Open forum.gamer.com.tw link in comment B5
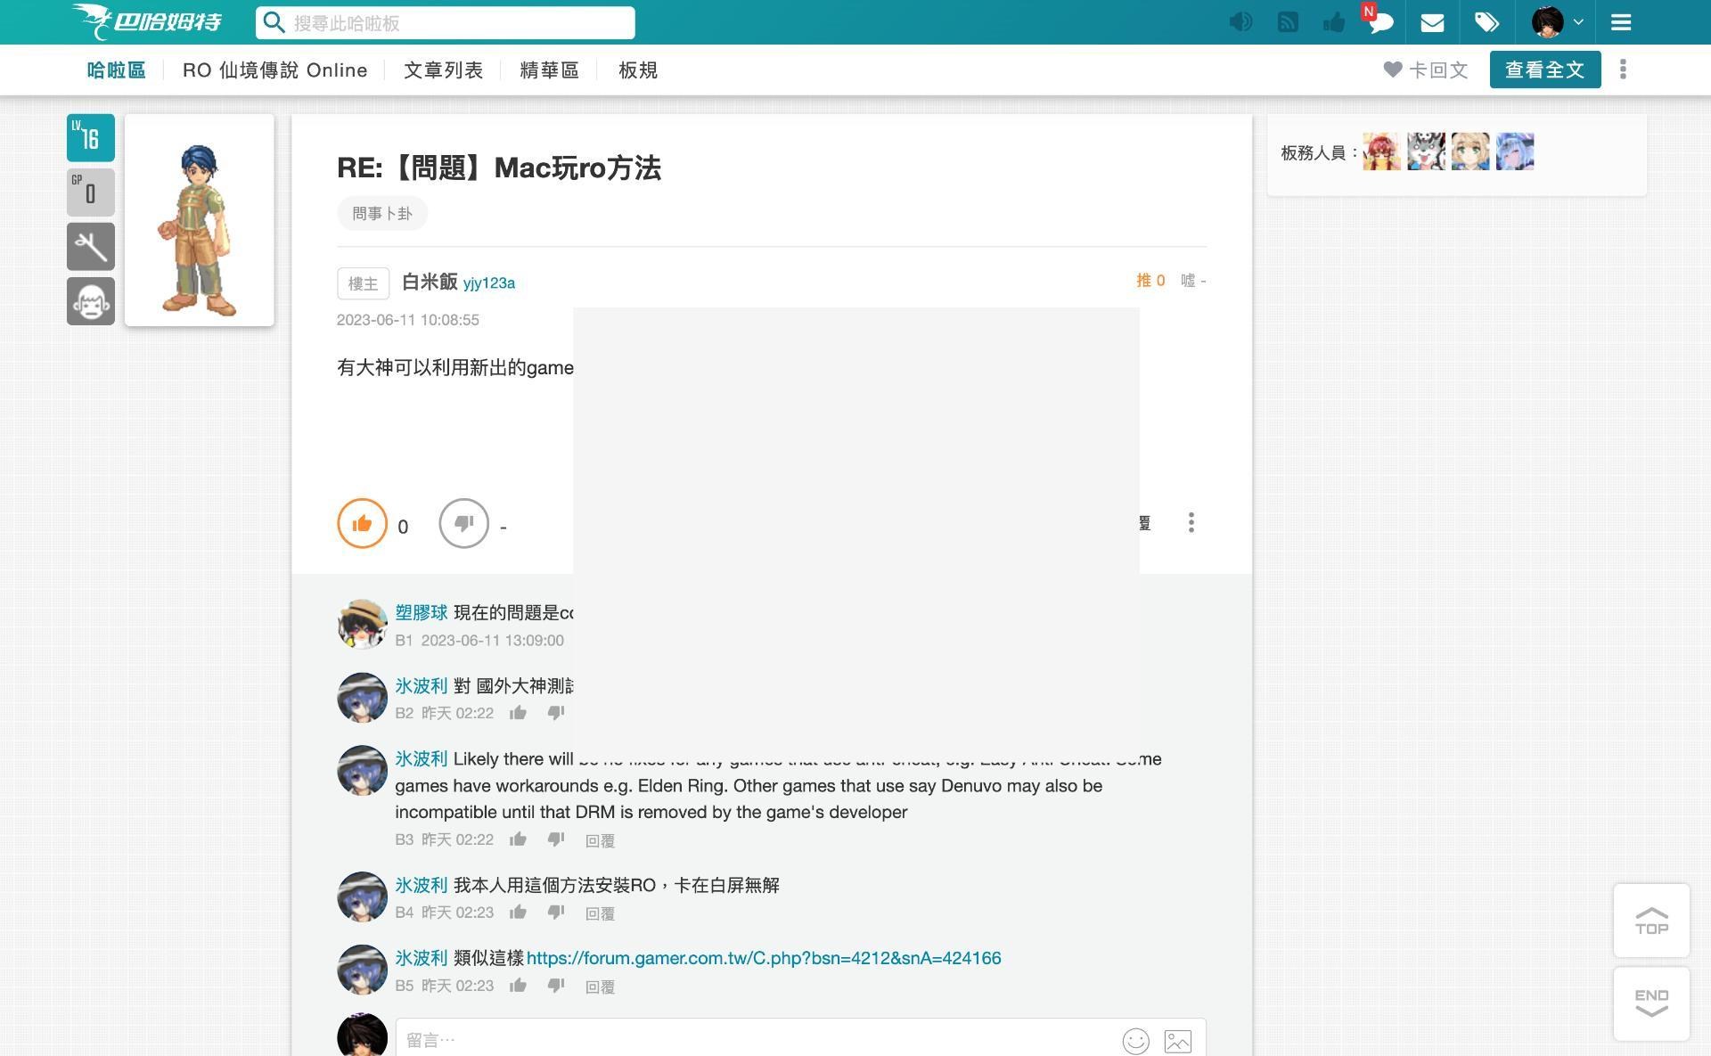This screenshot has width=1711, height=1056. click(x=764, y=958)
